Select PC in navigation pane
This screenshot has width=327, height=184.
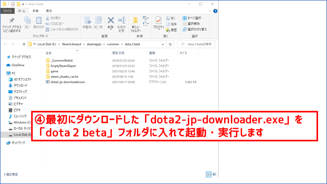[x=11, y=73]
